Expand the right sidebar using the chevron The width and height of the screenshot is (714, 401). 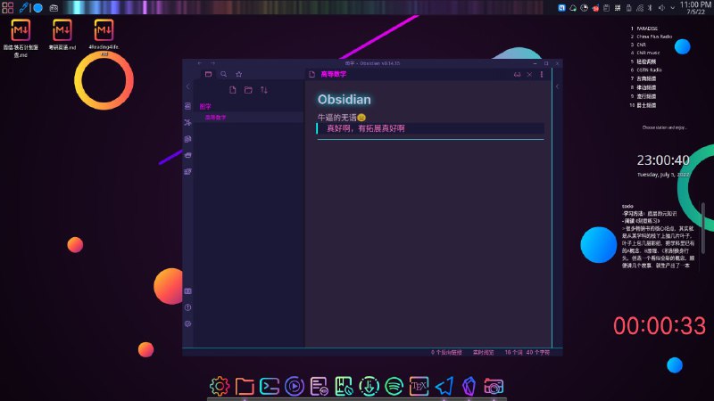pyautogui.click(x=557, y=86)
